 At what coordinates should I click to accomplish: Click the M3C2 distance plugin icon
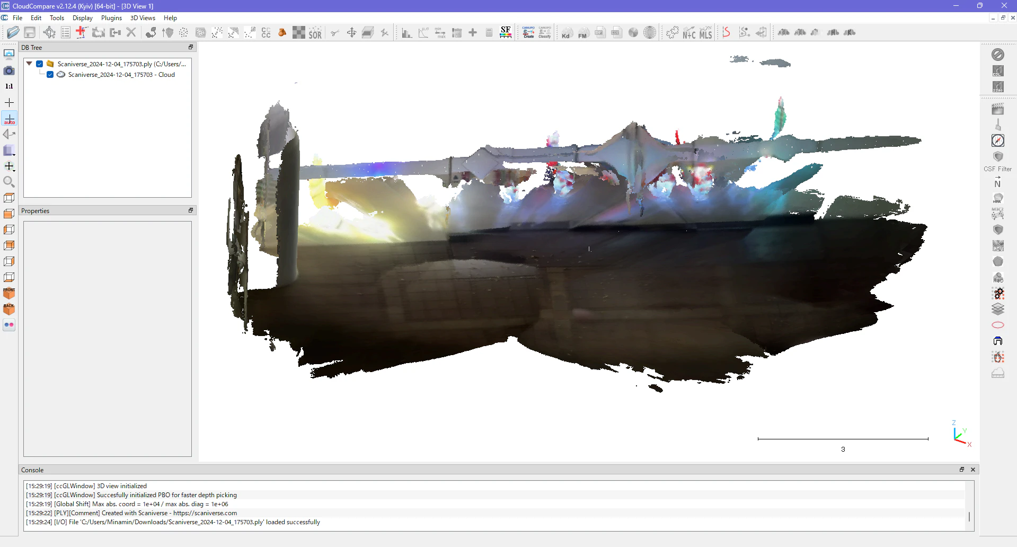[998, 214]
